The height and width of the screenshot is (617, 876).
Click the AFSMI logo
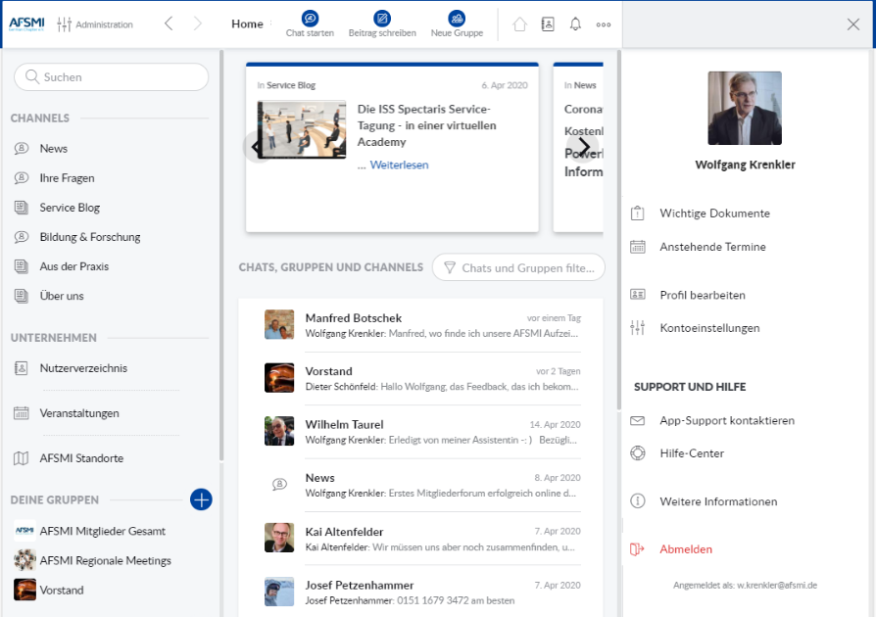pos(26,24)
